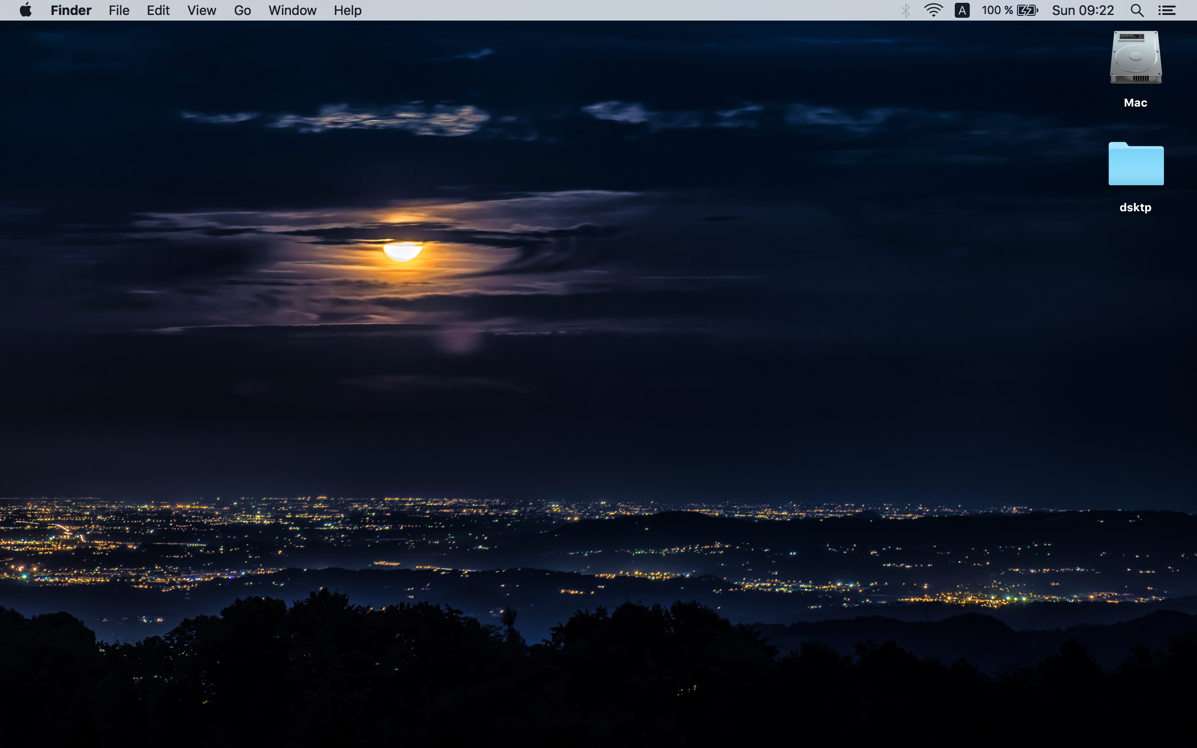The height and width of the screenshot is (748, 1197).
Task: Click the 100 % battery text
Action: click(997, 10)
